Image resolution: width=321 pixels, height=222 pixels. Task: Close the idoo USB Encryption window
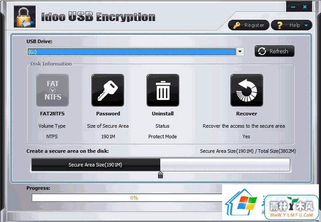(305, 7)
